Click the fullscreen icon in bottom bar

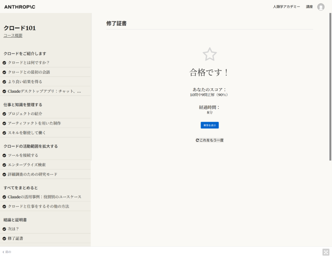coord(326,252)
